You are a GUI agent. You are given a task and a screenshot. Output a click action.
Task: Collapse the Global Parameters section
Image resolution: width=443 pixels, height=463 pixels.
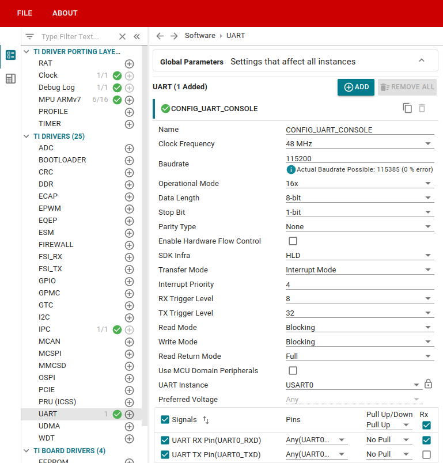tap(421, 61)
